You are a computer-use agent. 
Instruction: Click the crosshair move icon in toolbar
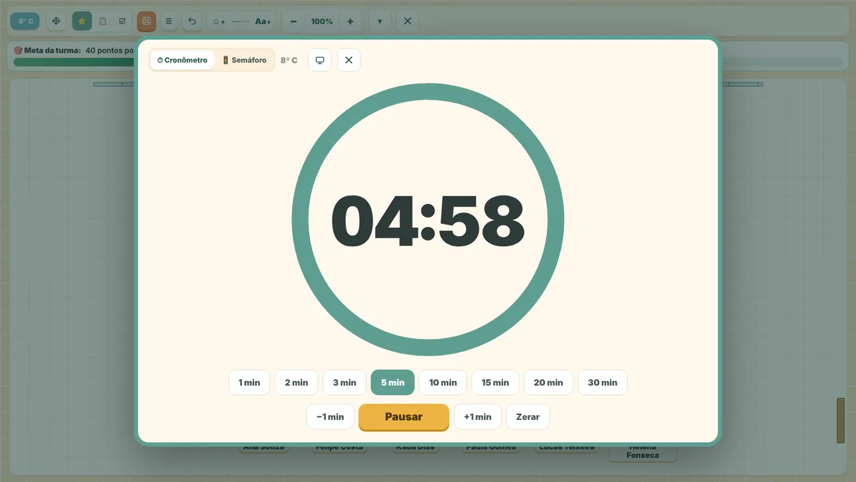[x=56, y=21]
